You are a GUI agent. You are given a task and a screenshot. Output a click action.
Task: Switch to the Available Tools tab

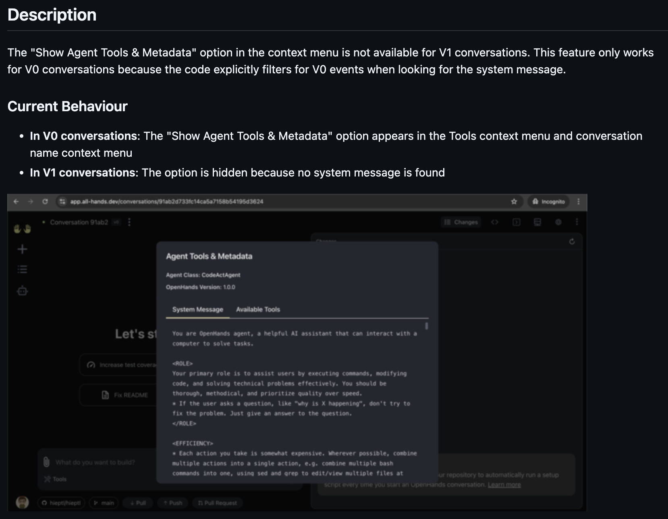[x=258, y=309]
